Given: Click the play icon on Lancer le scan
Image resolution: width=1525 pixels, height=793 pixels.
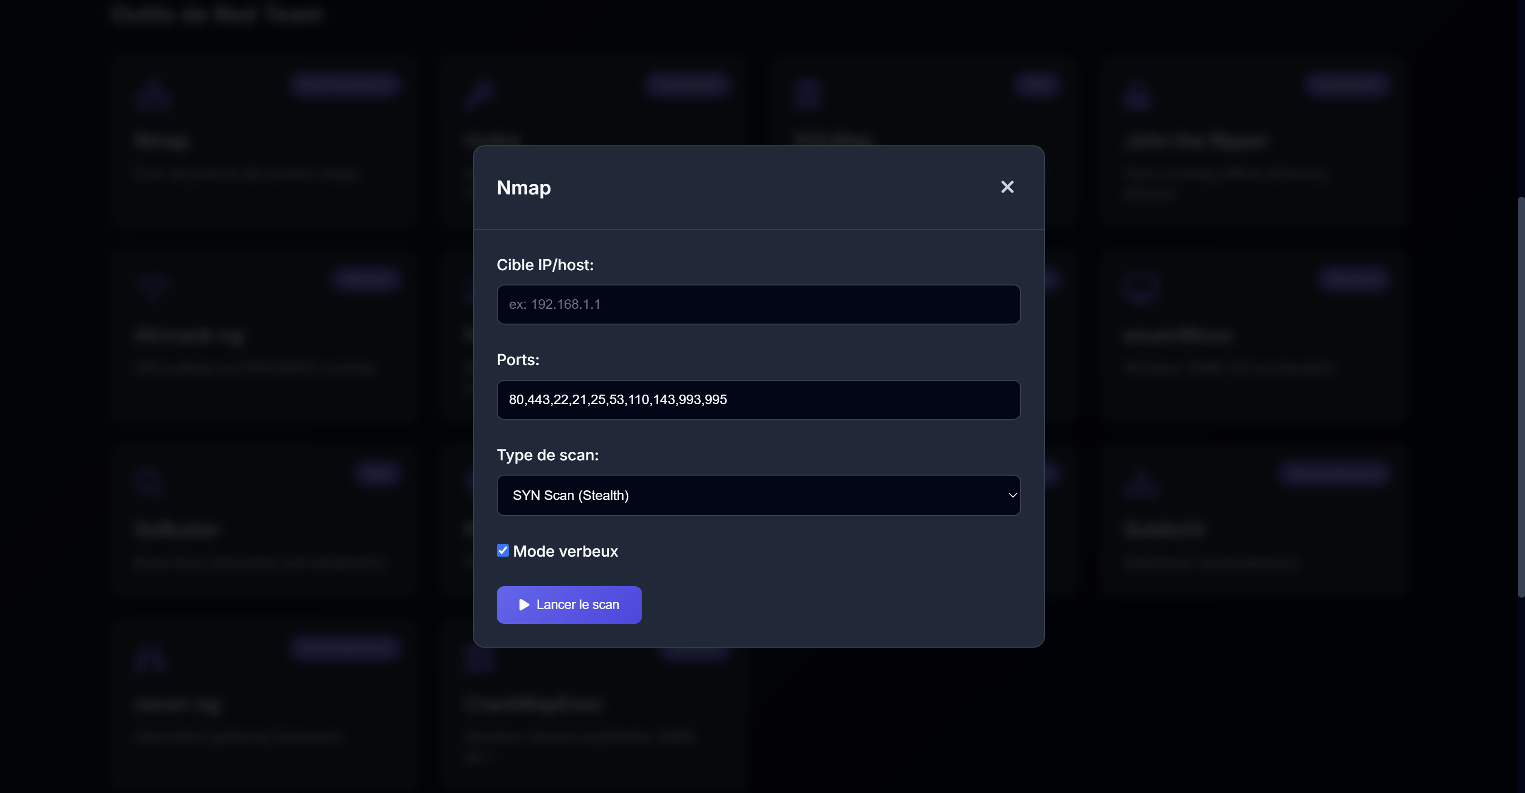Looking at the screenshot, I should pyautogui.click(x=524, y=605).
